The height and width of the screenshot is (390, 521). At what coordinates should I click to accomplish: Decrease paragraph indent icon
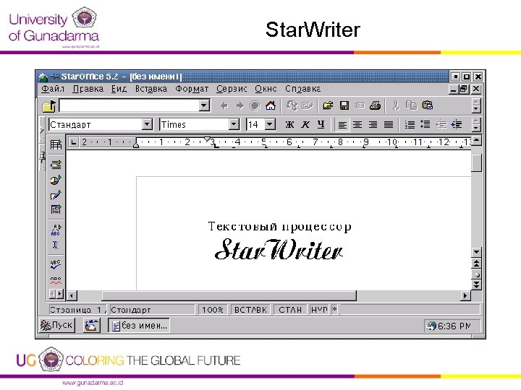(441, 125)
